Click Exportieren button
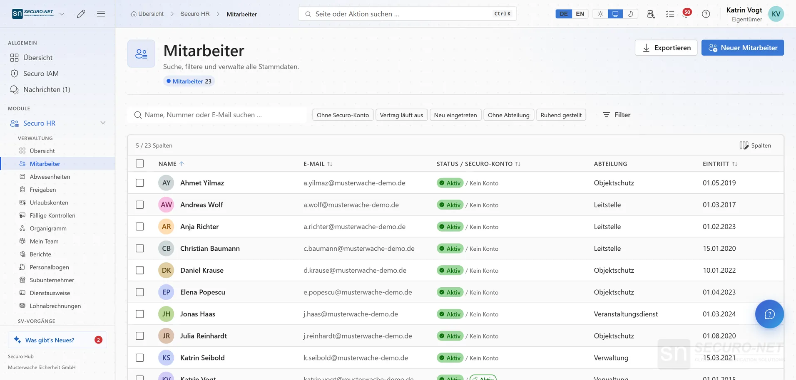 coord(666,47)
